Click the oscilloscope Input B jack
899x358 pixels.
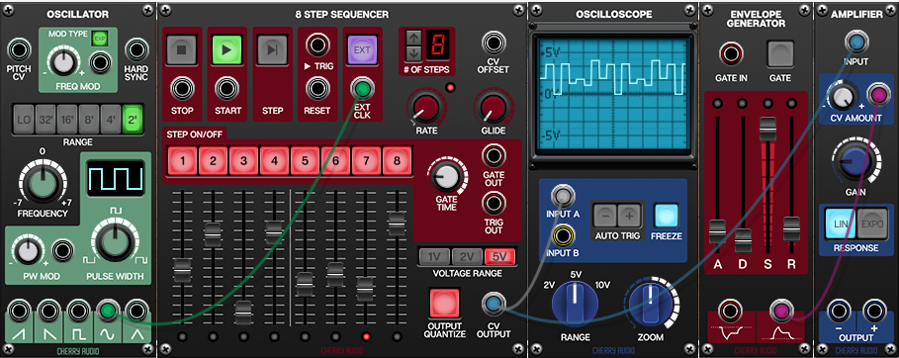[562, 234]
